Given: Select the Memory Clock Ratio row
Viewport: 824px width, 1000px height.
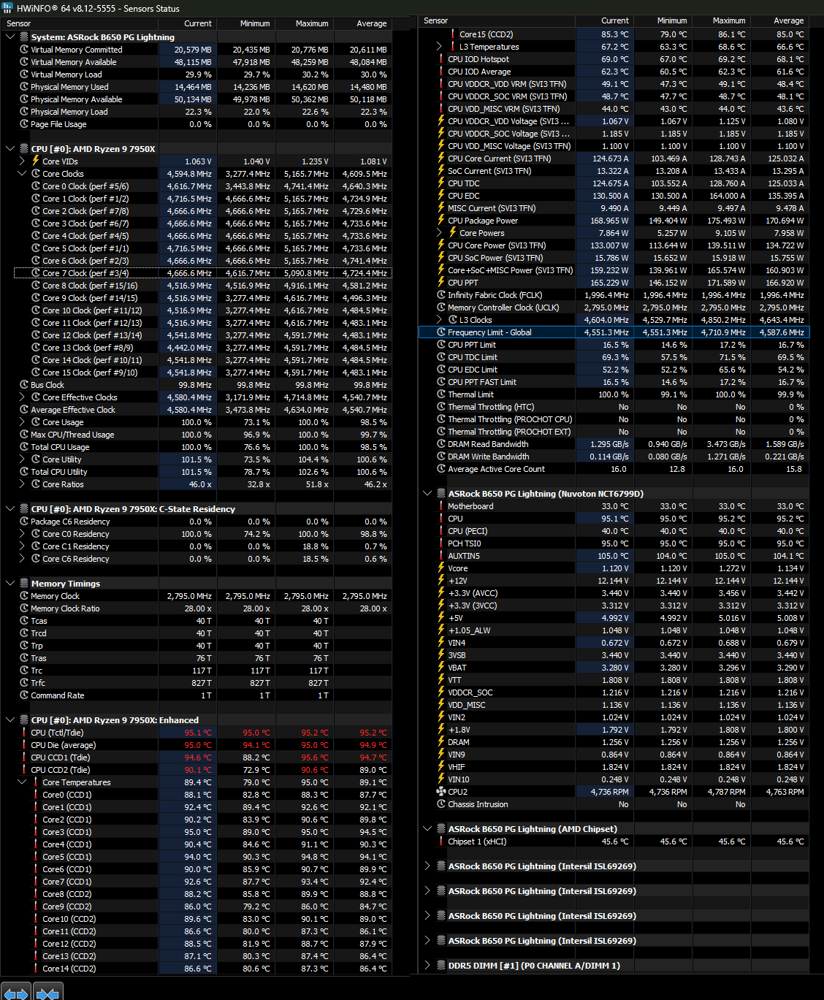Looking at the screenshot, I should [x=203, y=608].
